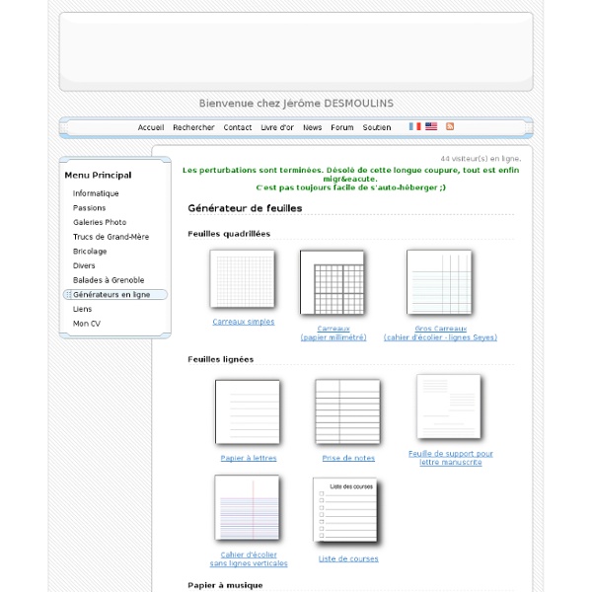The height and width of the screenshot is (592, 592).
Task: Click the Bienvenue chez Jérôme DESMOULINS title
Action: coord(296,104)
